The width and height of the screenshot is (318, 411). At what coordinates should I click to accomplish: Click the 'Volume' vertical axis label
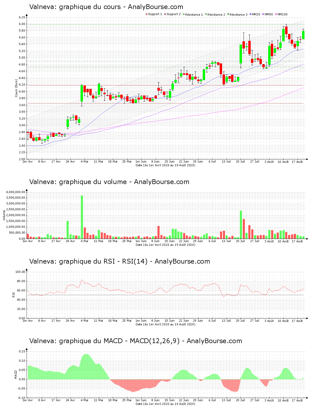click(4, 215)
